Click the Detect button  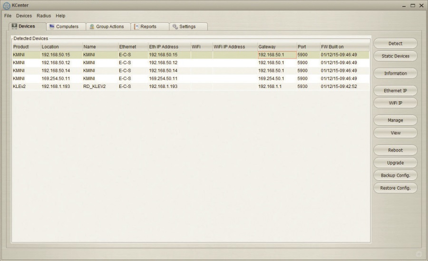(x=395, y=43)
